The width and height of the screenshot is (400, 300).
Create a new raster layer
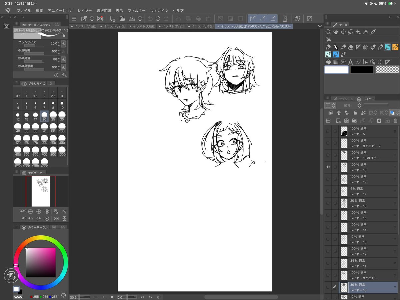[x=338, y=121]
